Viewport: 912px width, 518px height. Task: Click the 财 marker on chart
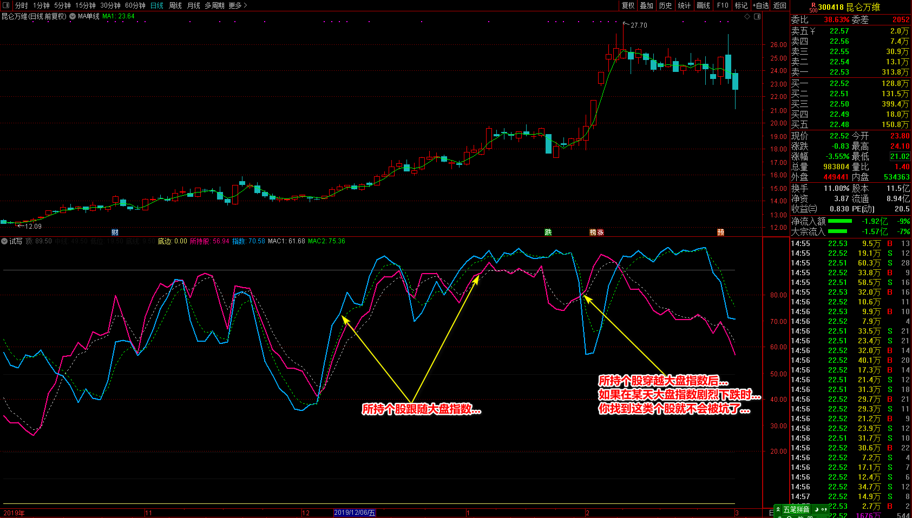click(x=115, y=232)
